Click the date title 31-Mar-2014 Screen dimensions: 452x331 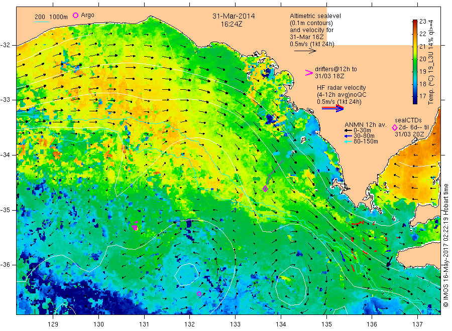[234, 16]
